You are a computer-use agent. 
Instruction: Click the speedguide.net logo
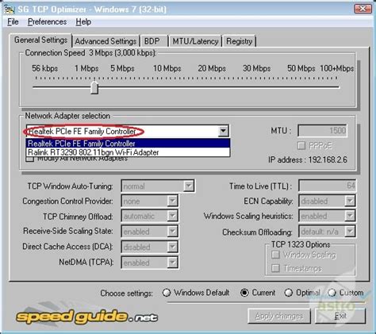pos(87,317)
